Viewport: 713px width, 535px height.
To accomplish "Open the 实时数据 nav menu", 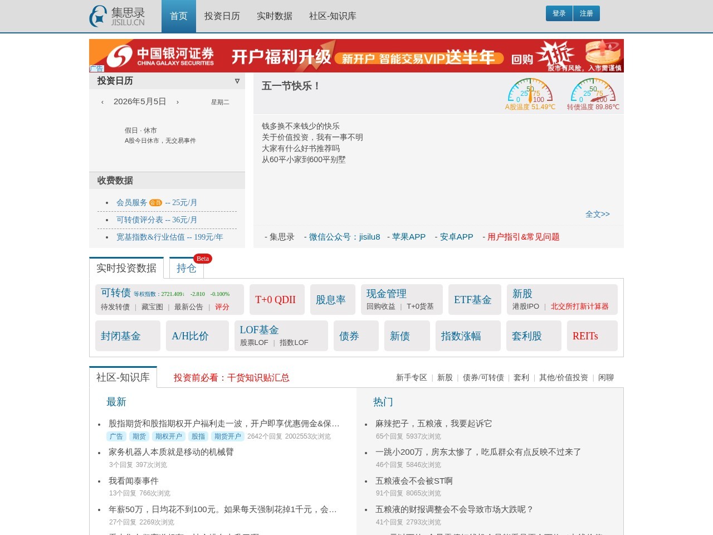I will [275, 16].
